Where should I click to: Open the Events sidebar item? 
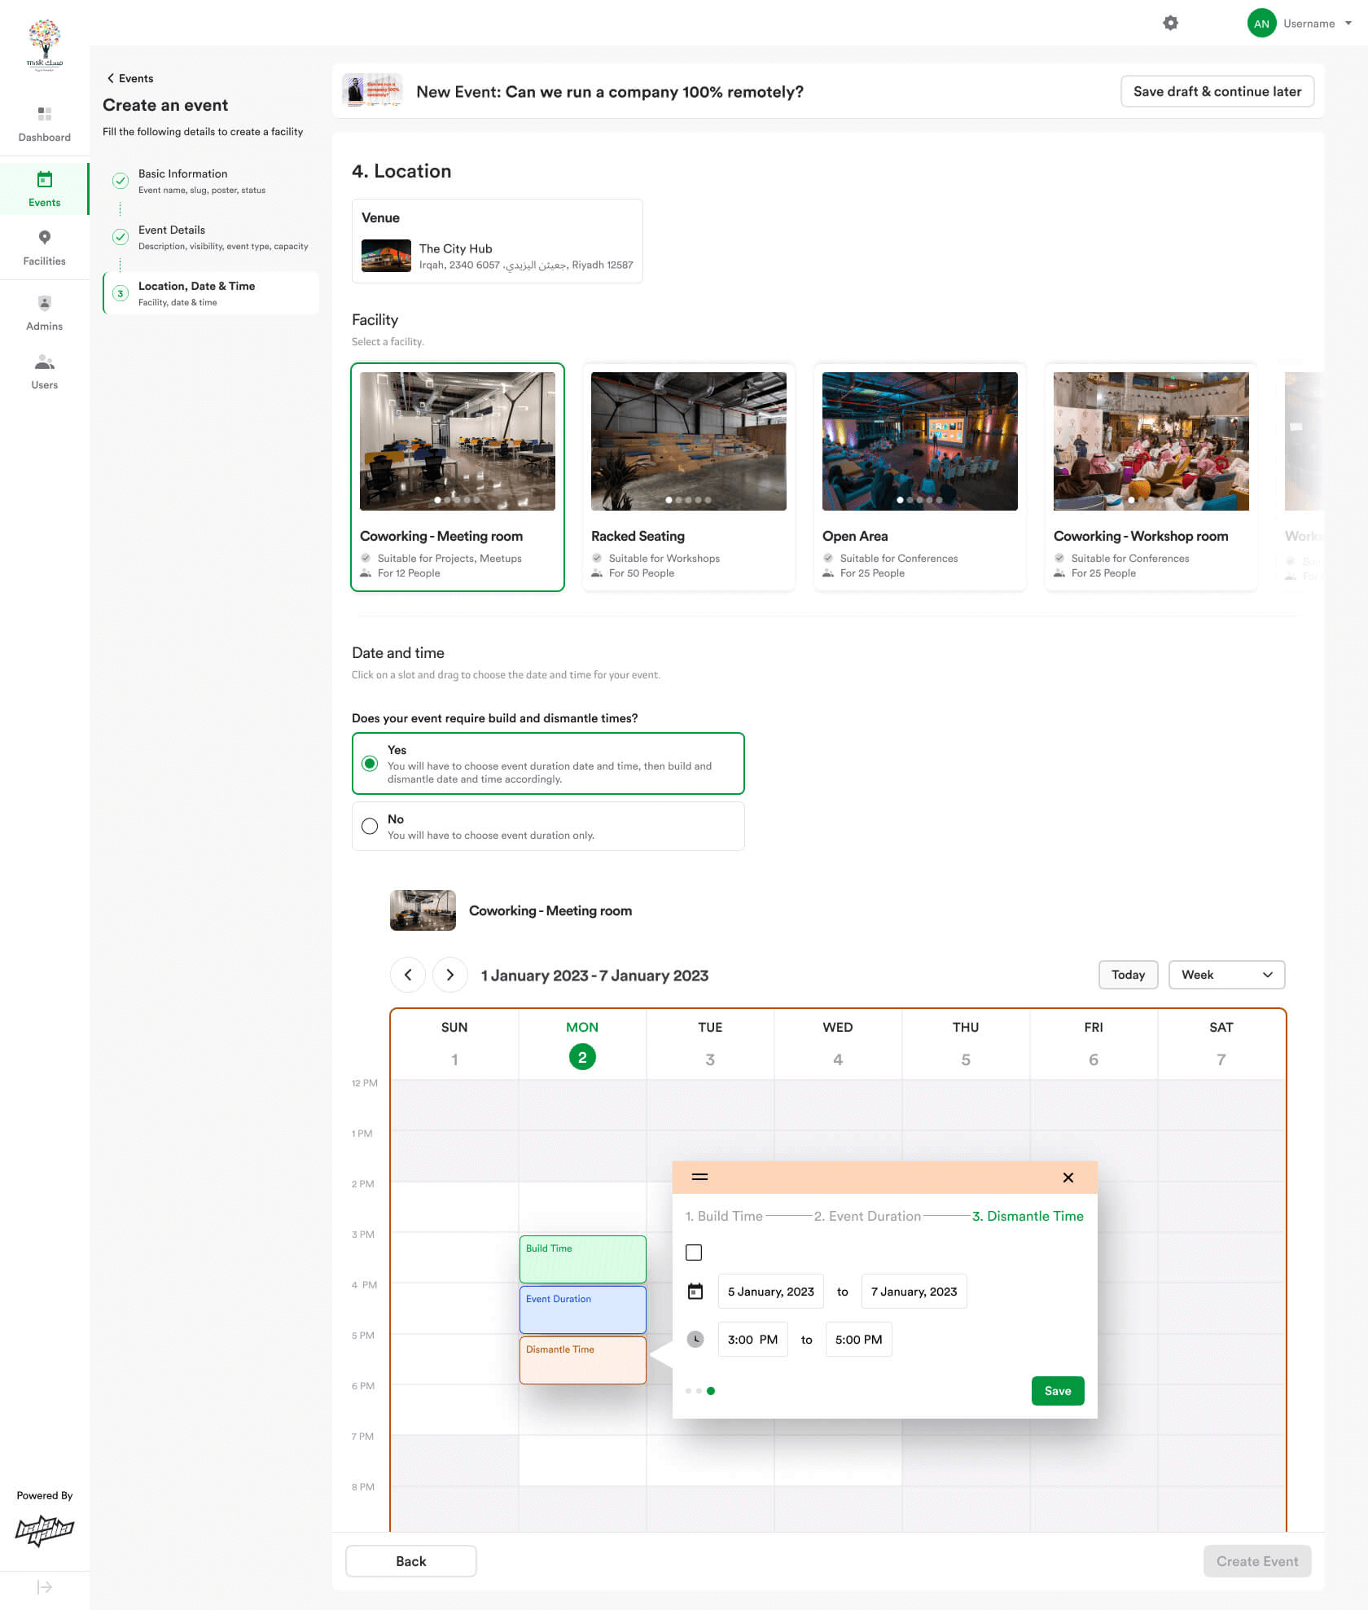click(45, 189)
